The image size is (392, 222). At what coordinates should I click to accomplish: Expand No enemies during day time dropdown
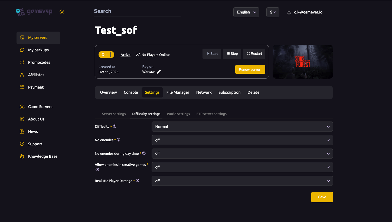coord(242,153)
